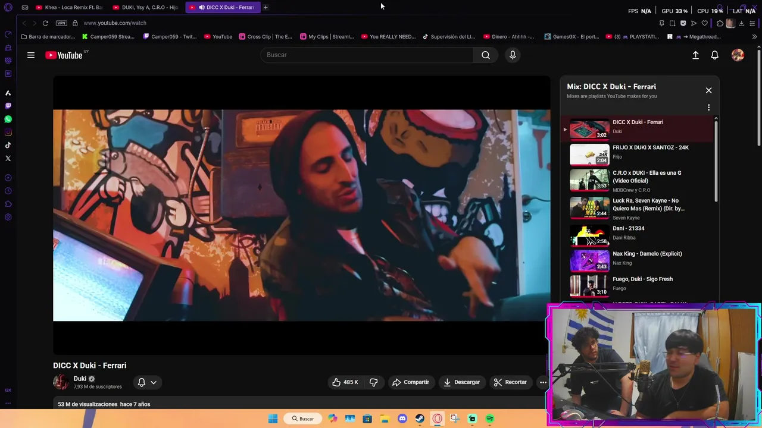
Task: Select the DICC X Duki - Ferrari tab
Action: click(223, 7)
